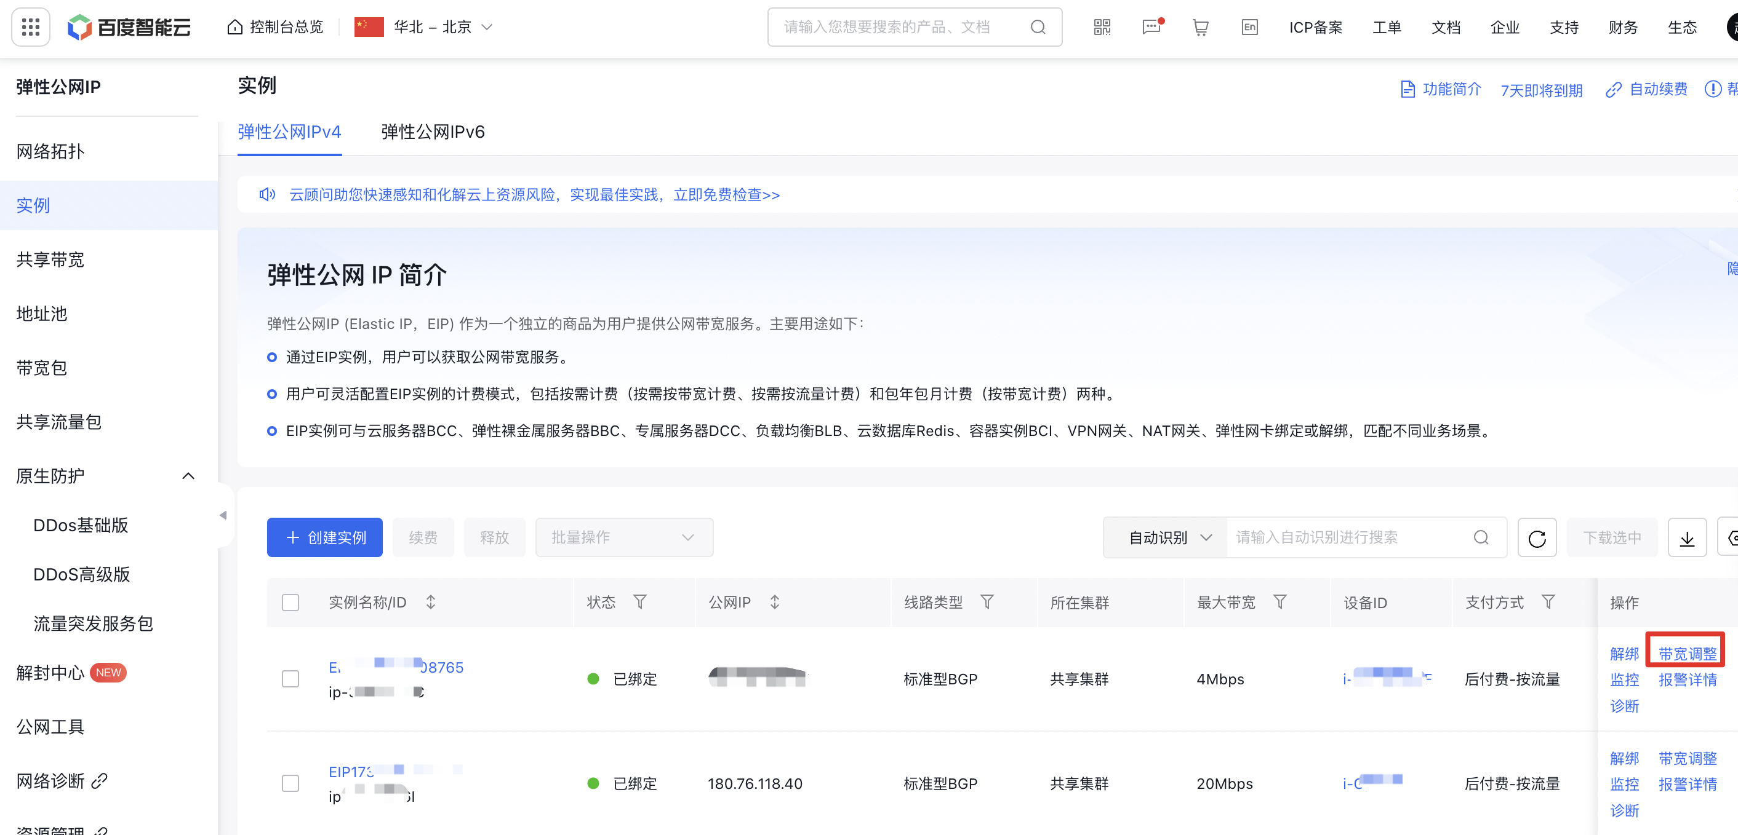The height and width of the screenshot is (835, 1738).
Task: Open 地址池 in the sidebar
Action: coord(42,314)
